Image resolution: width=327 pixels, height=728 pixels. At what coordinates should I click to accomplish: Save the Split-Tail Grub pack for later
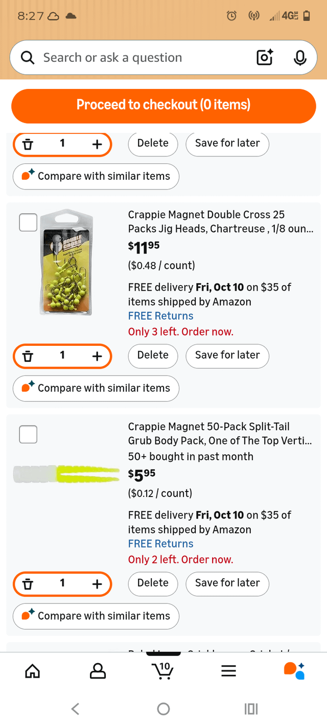point(227,583)
